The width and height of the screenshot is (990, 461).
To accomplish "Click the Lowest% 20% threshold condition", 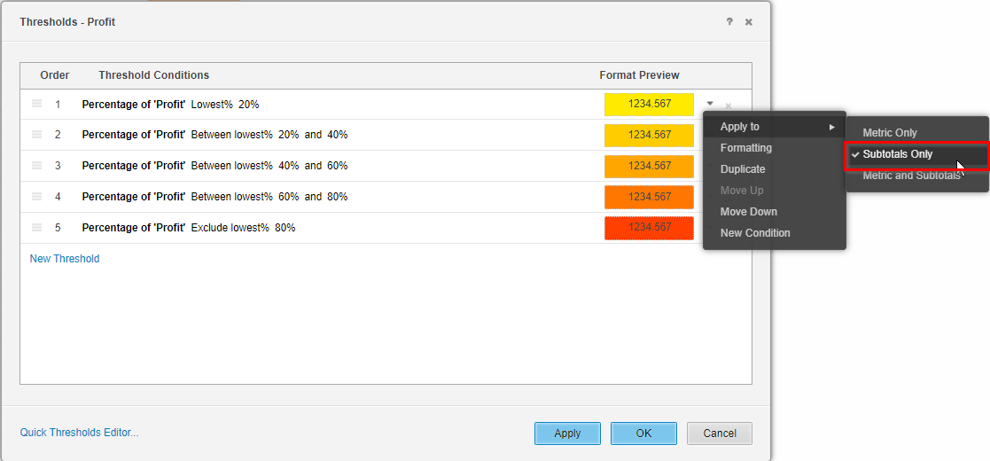I will click(x=225, y=105).
